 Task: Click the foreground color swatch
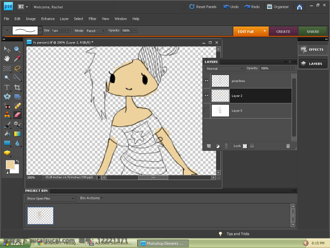[10, 164]
